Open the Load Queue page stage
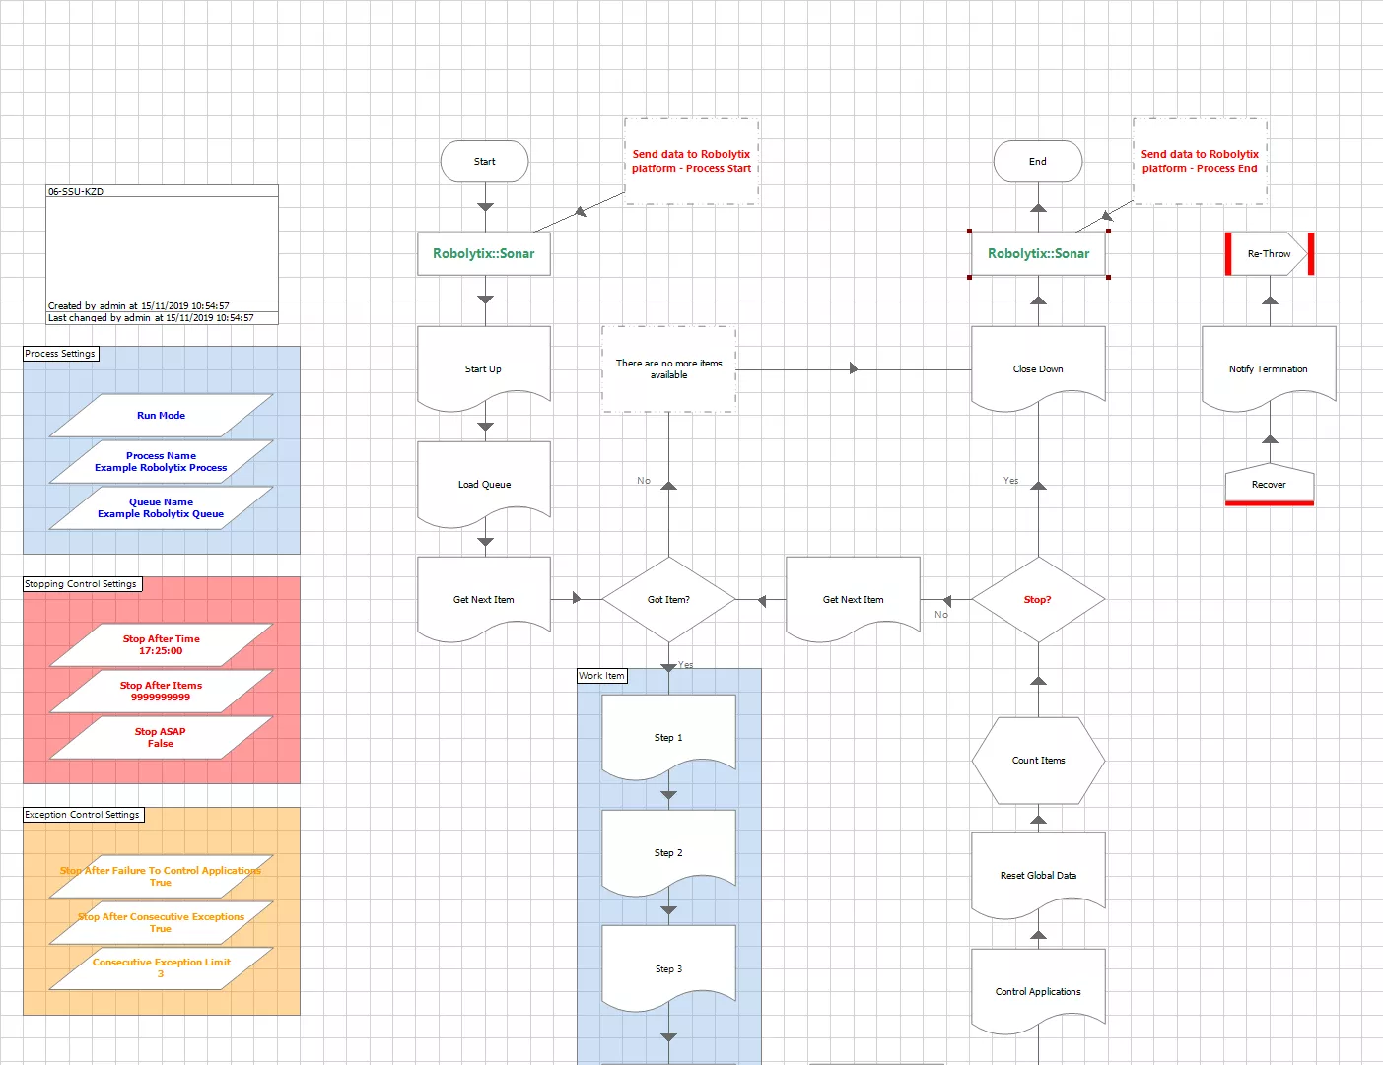1383x1065 pixels. pyautogui.click(x=484, y=484)
